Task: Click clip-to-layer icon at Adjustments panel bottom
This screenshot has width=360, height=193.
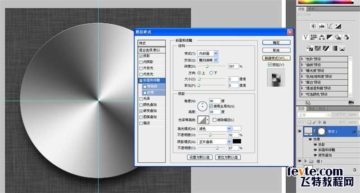Action: pyautogui.click(x=351, y=103)
